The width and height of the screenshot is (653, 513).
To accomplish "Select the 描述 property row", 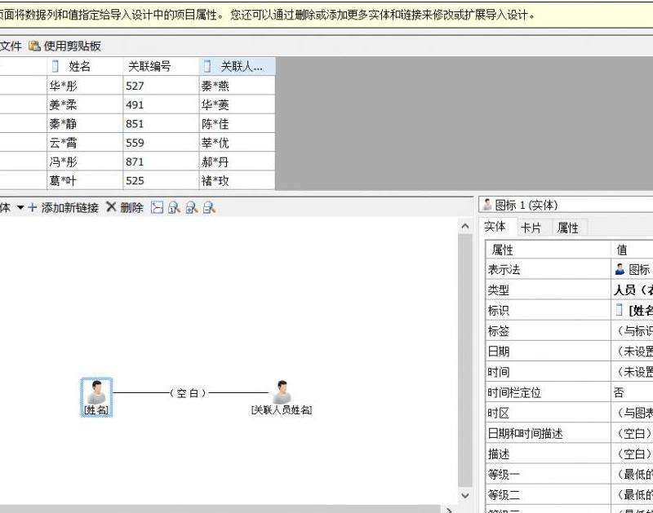I will pos(569,453).
